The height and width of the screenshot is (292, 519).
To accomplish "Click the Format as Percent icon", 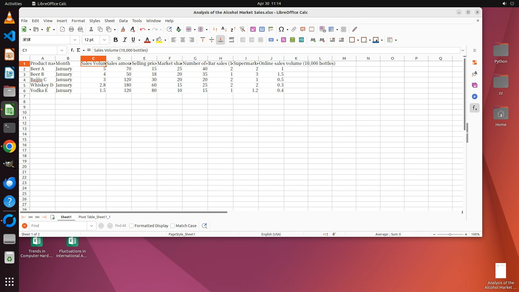I will (283, 40).
